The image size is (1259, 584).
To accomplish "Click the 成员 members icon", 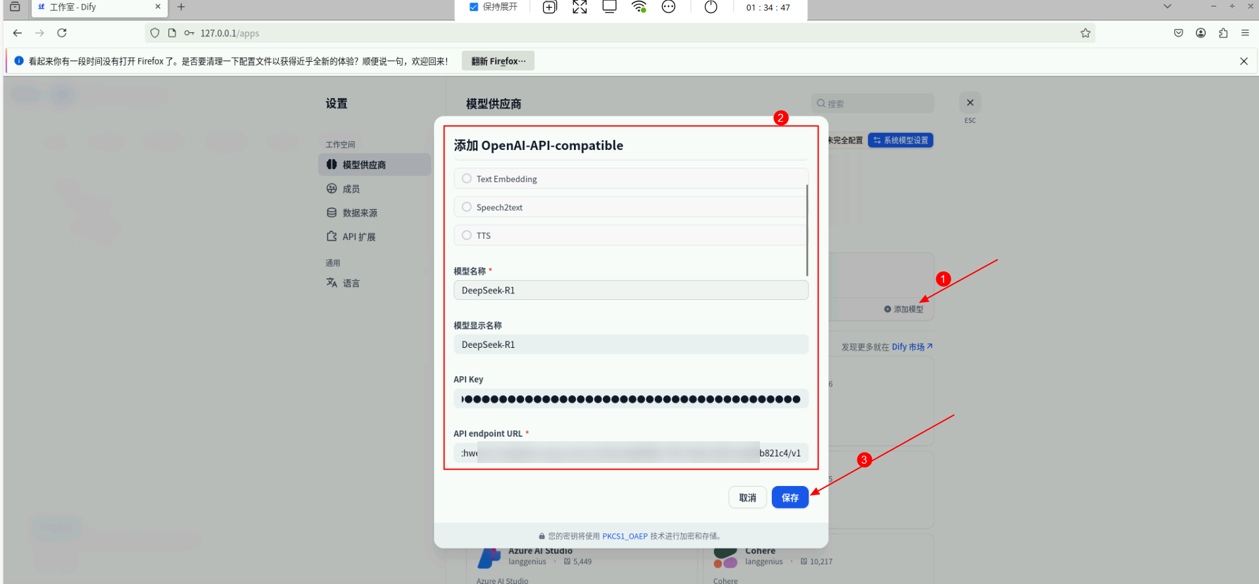I will [x=332, y=189].
